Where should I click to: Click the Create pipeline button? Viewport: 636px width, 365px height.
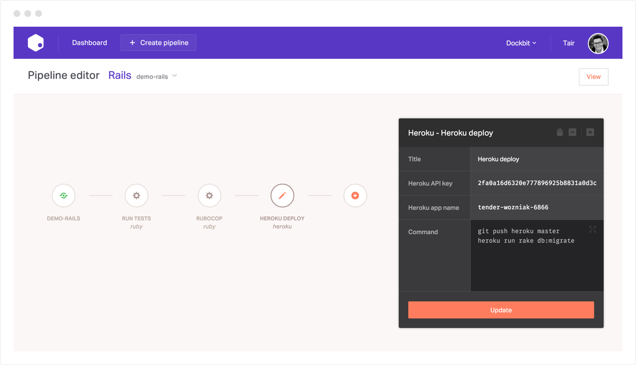click(x=158, y=43)
